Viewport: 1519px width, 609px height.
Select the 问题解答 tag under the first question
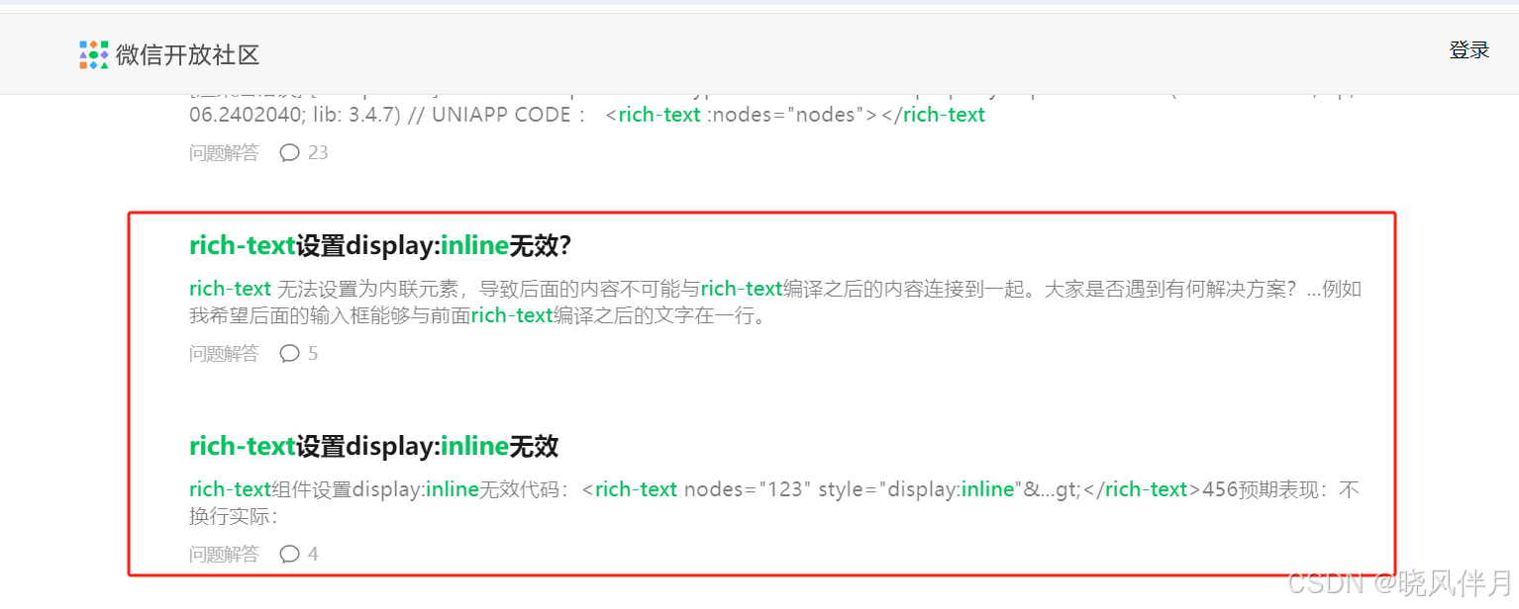pyautogui.click(x=223, y=353)
